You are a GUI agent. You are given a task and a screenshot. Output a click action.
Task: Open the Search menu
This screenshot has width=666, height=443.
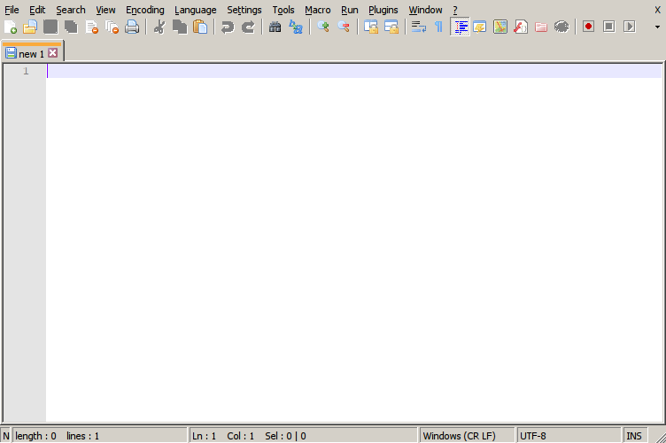coord(71,10)
